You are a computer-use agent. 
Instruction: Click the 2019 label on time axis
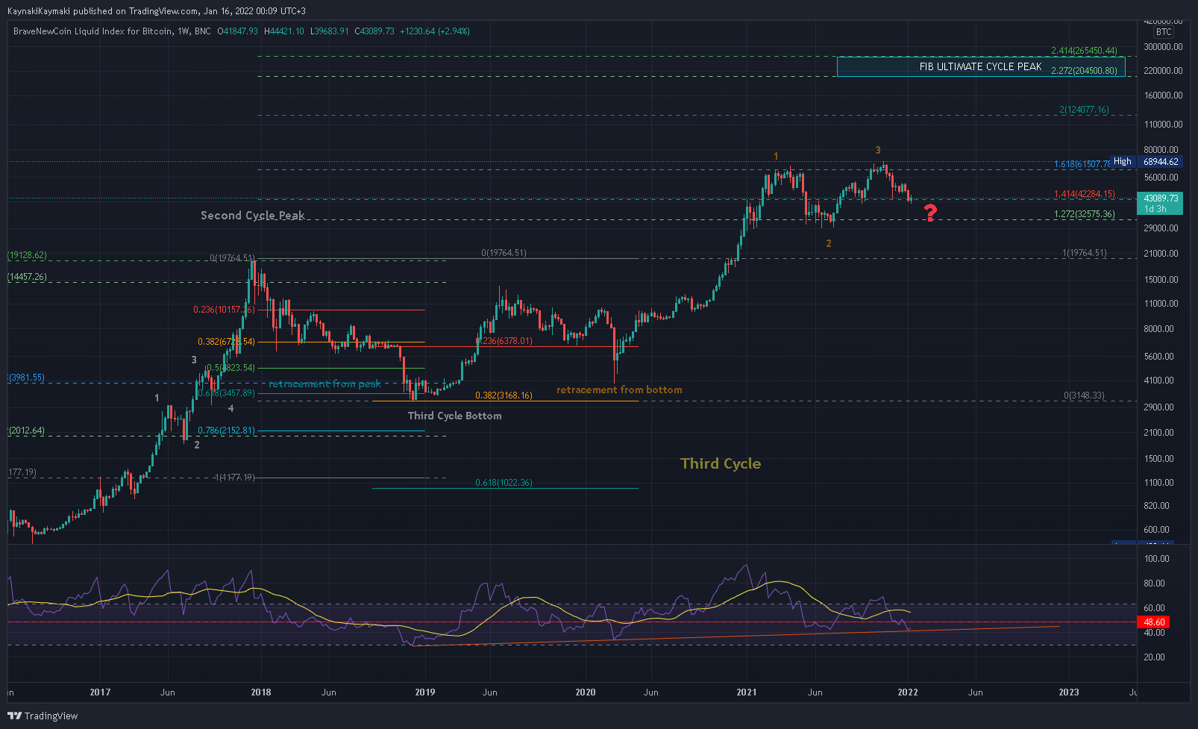pyautogui.click(x=424, y=692)
